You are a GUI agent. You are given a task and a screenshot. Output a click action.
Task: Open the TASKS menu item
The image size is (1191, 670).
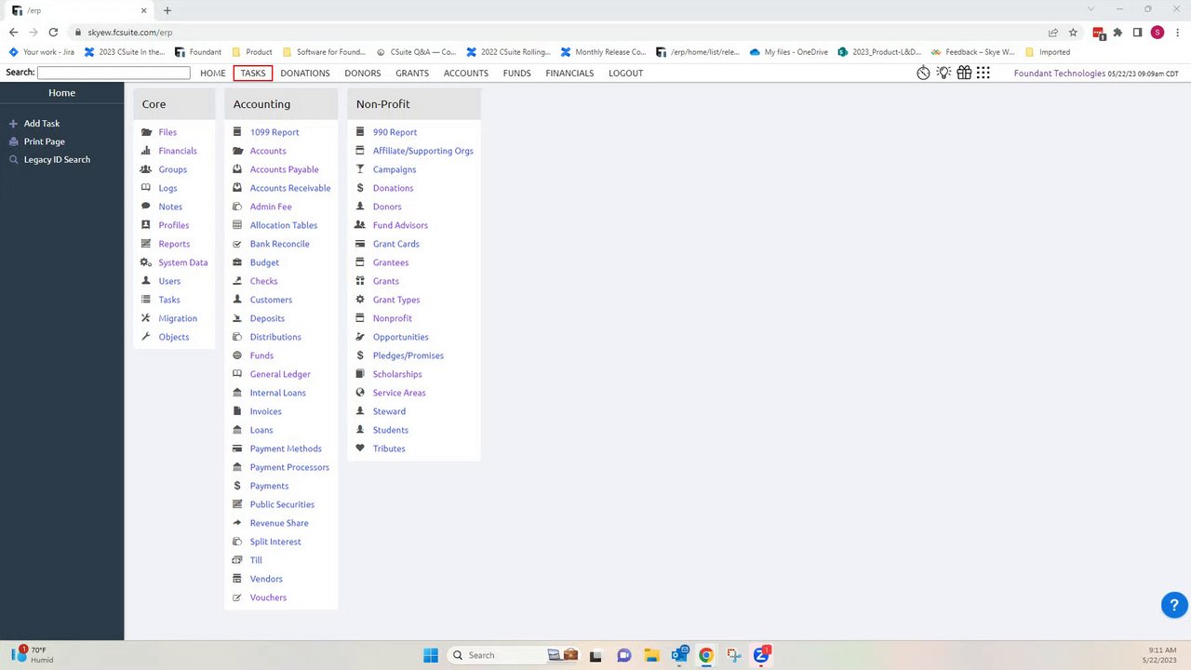[253, 74]
